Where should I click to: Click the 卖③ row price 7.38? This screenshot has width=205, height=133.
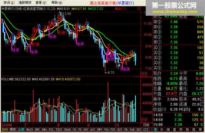[174, 32]
